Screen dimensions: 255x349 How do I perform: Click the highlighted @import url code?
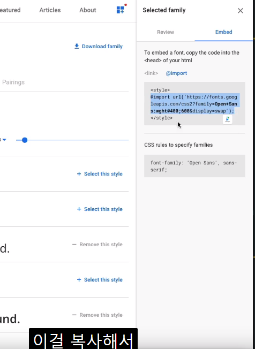click(194, 104)
